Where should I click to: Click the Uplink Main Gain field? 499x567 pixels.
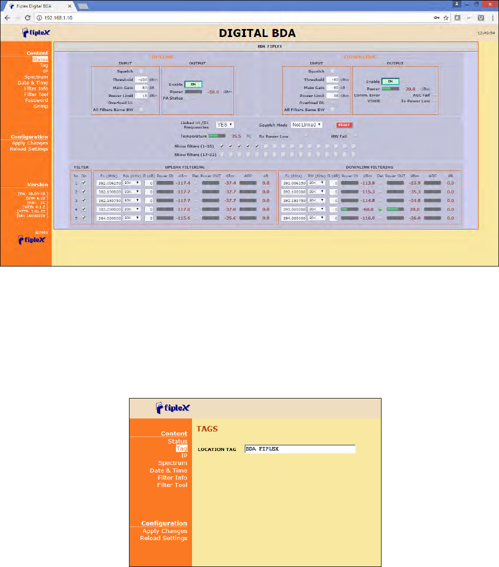pos(141,88)
